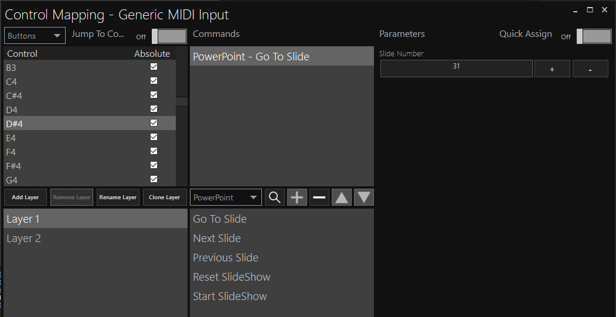Toggle the Jump To Control switch
The height and width of the screenshot is (317, 616).
pyautogui.click(x=169, y=36)
